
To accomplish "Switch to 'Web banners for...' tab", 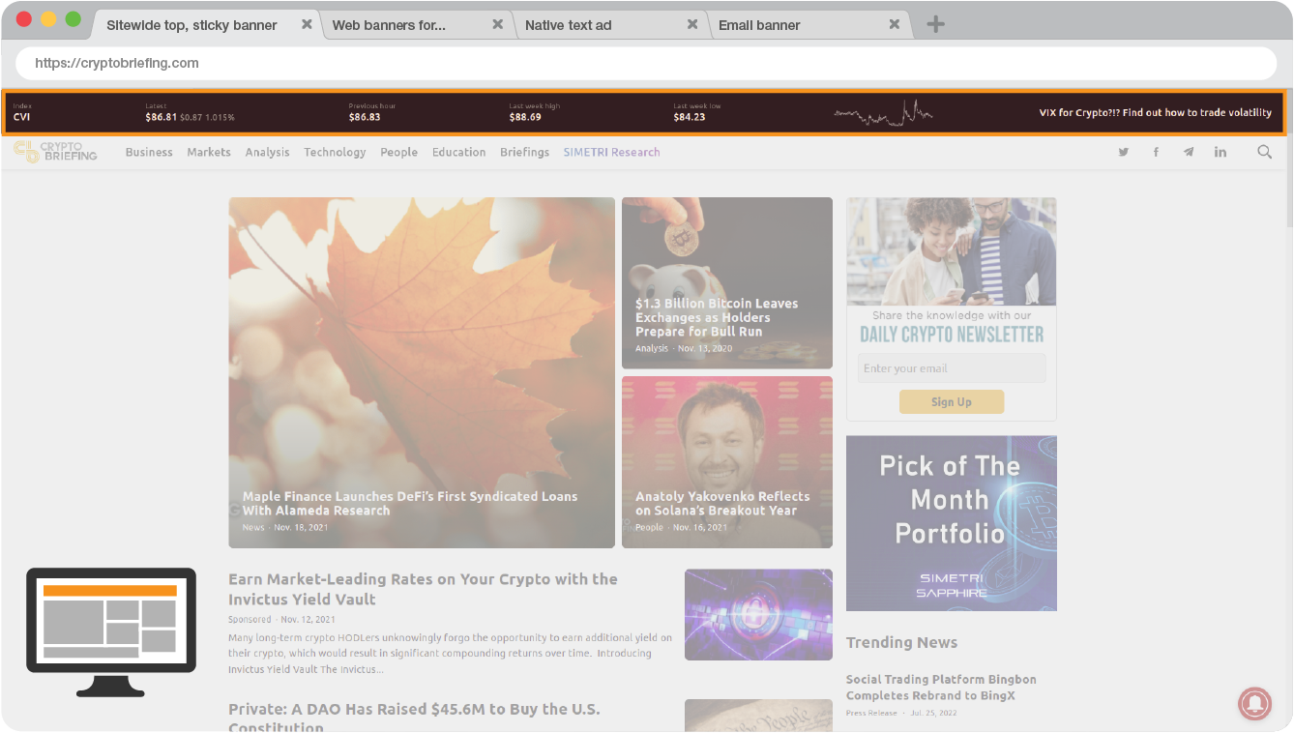I will point(416,25).
